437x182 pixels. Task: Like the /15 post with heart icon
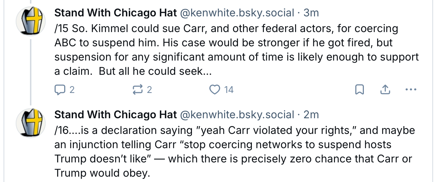coord(214,90)
